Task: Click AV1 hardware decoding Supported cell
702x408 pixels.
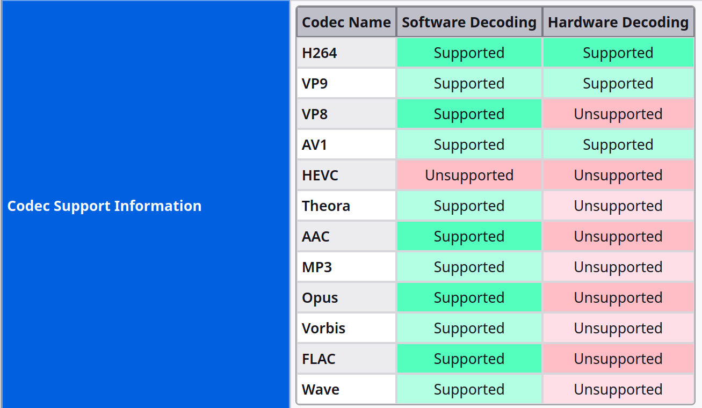Action: 618,145
